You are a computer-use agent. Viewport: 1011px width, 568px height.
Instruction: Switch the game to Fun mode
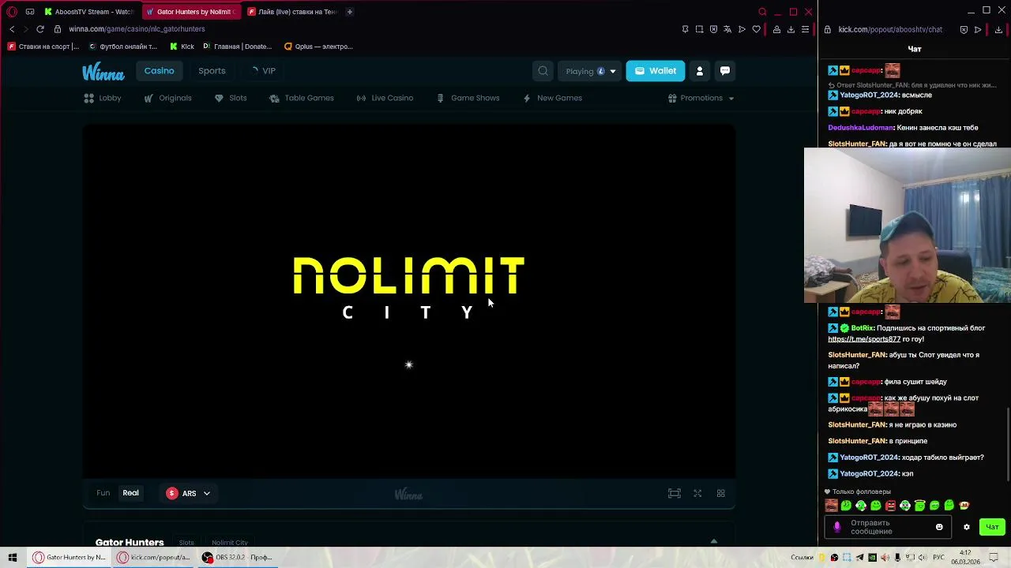103,493
